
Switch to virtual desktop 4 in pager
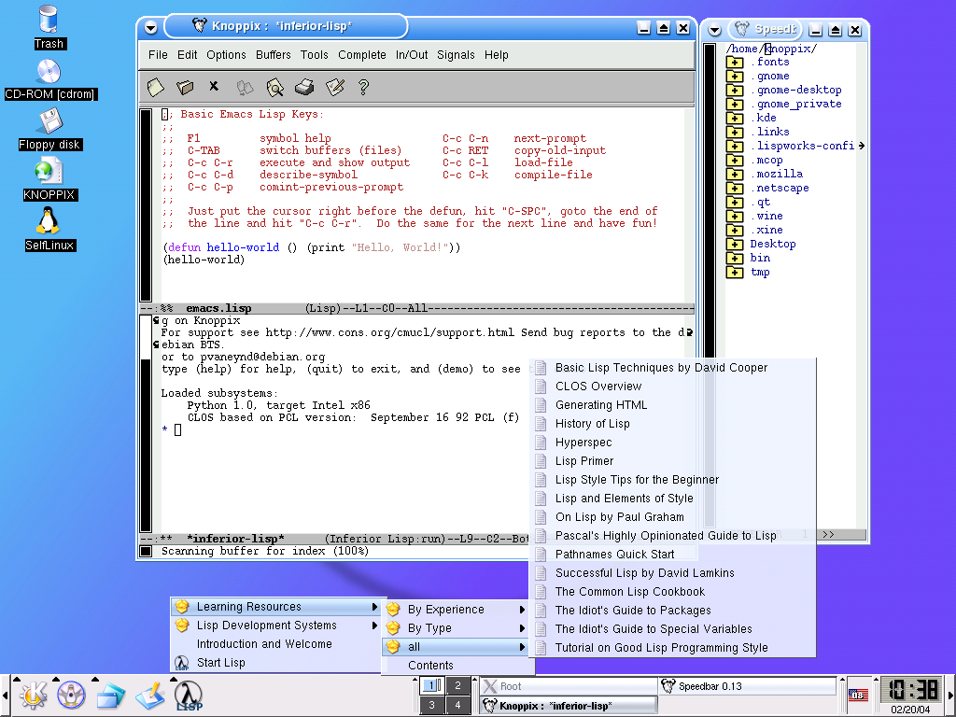(x=457, y=705)
